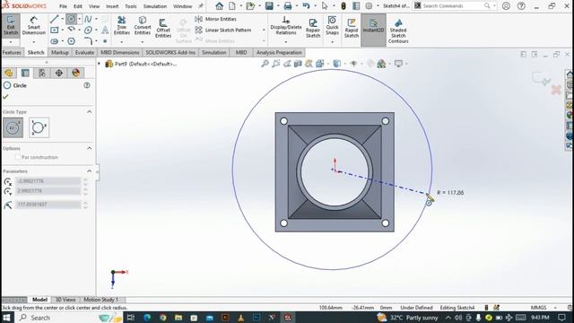The image size is (574, 323).
Task: Select the Straight Slot tool
Action: [x=54, y=41]
